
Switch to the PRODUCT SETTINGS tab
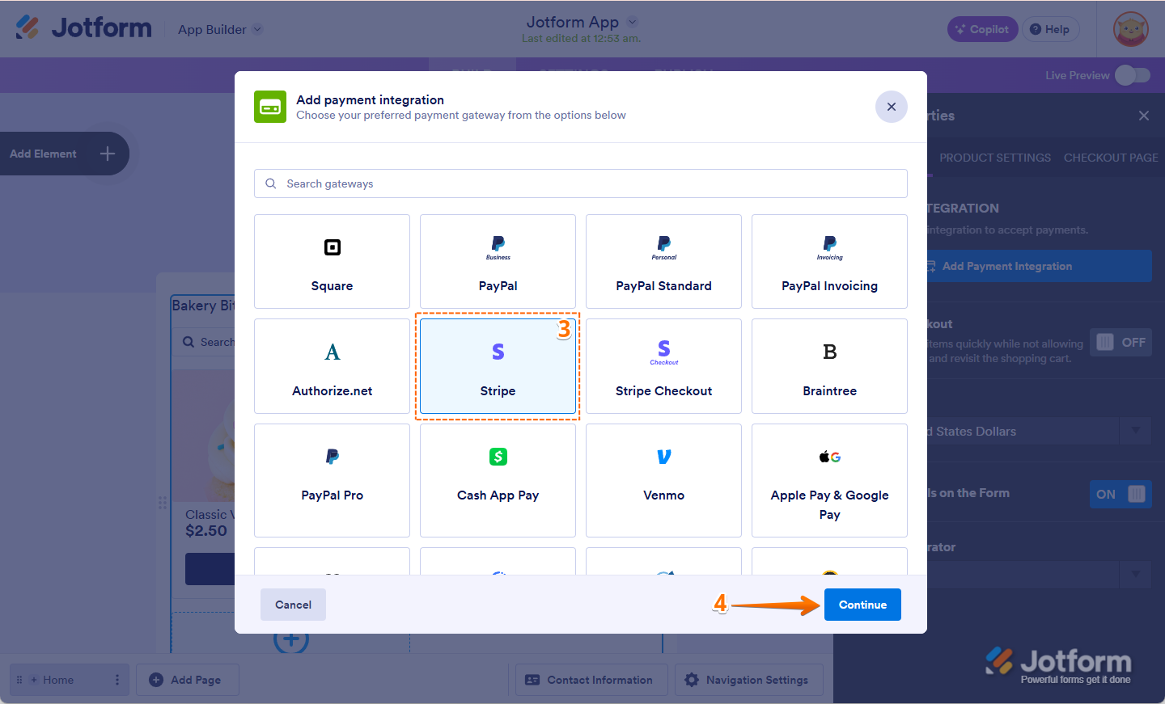(x=995, y=158)
